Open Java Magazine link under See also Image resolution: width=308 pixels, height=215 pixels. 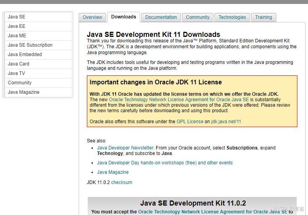pyautogui.click(x=113, y=172)
